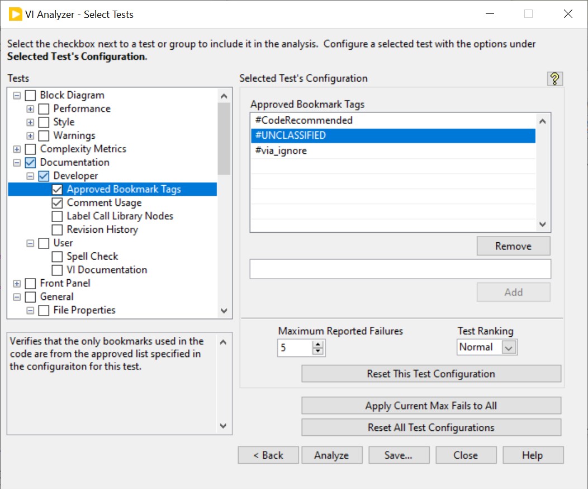Image resolution: width=588 pixels, height=489 pixels.
Task: Click the VI Analyzer title bar icon
Action: tap(16, 14)
